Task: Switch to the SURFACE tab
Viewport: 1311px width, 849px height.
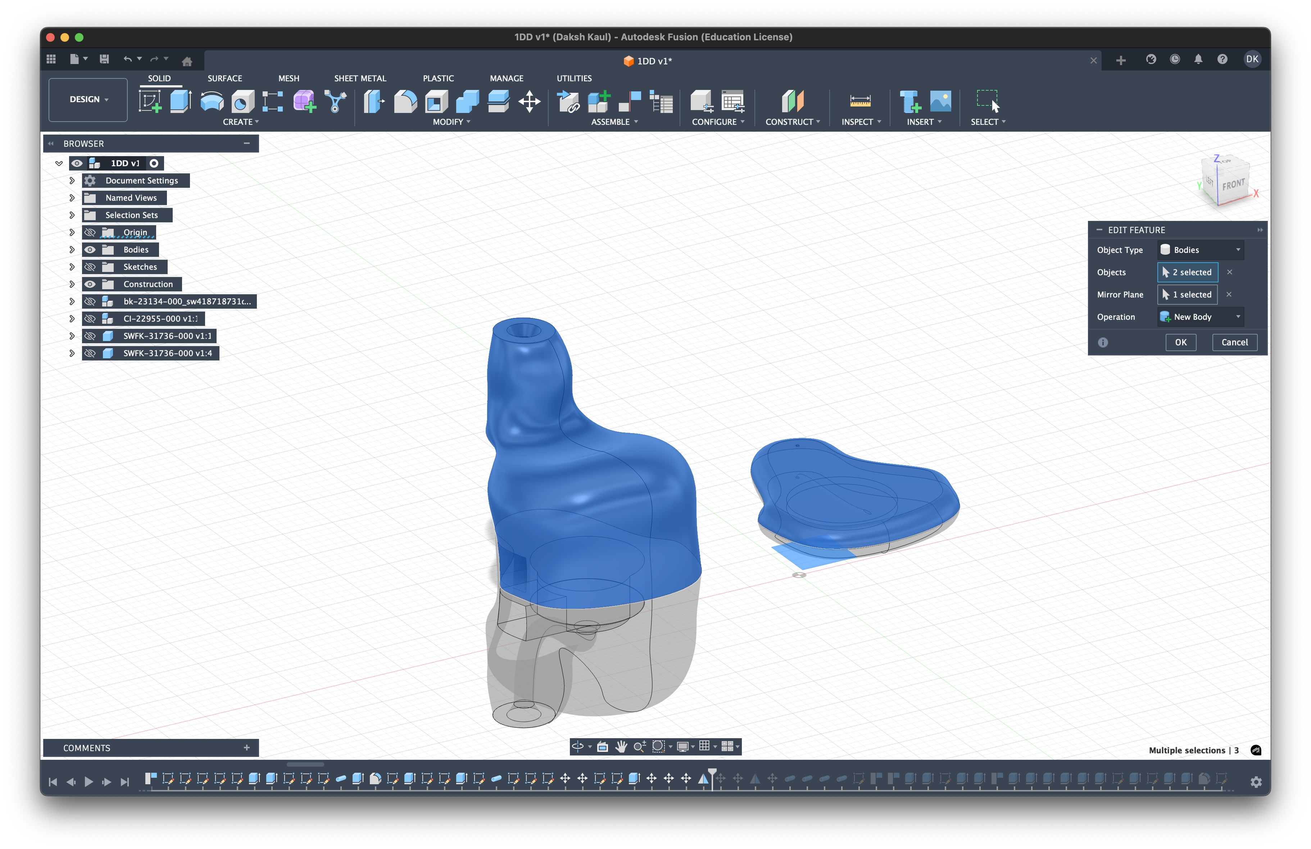Action: 225,78
